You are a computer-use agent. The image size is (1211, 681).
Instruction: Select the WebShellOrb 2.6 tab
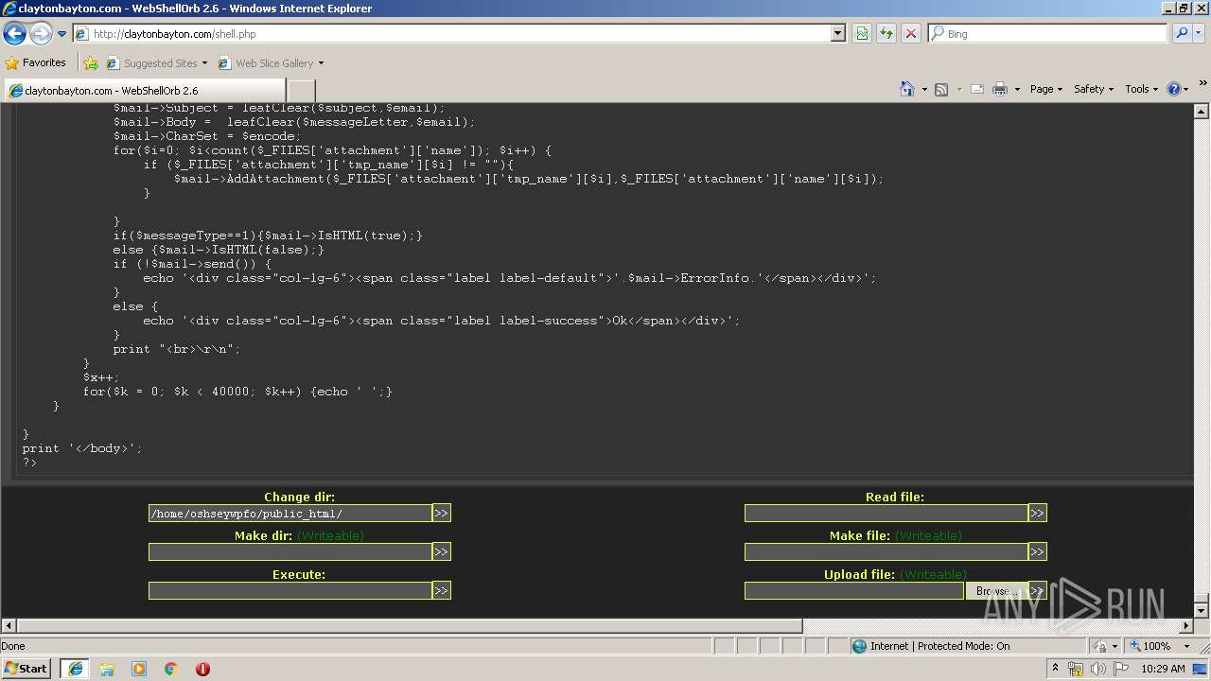click(144, 91)
